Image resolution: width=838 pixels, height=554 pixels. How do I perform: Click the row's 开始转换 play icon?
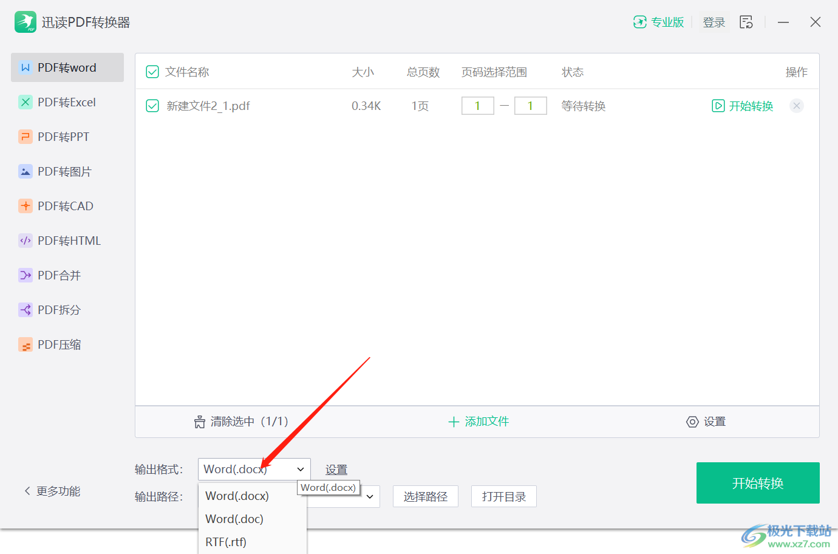718,106
